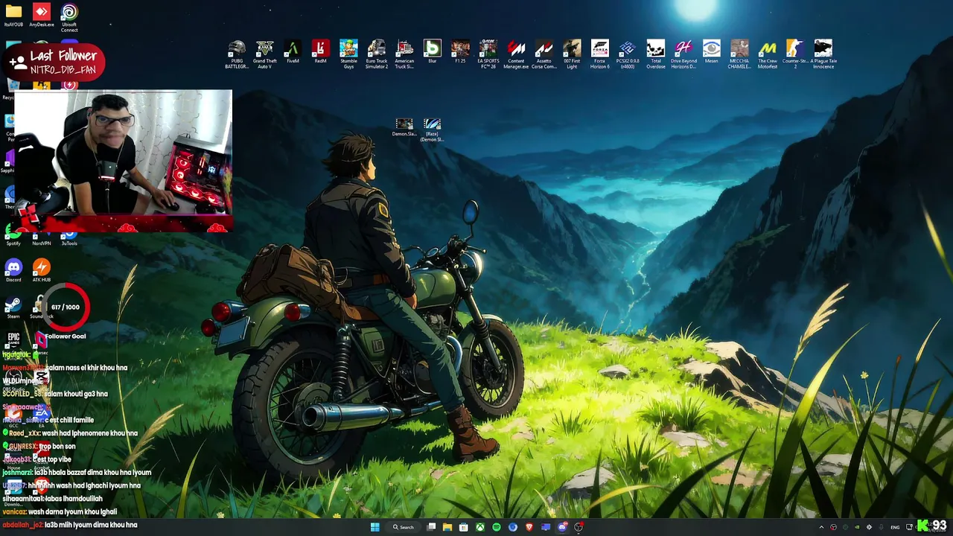Image resolution: width=953 pixels, height=536 pixels.
Task: Click the ENG language indicator
Action: tap(895, 527)
